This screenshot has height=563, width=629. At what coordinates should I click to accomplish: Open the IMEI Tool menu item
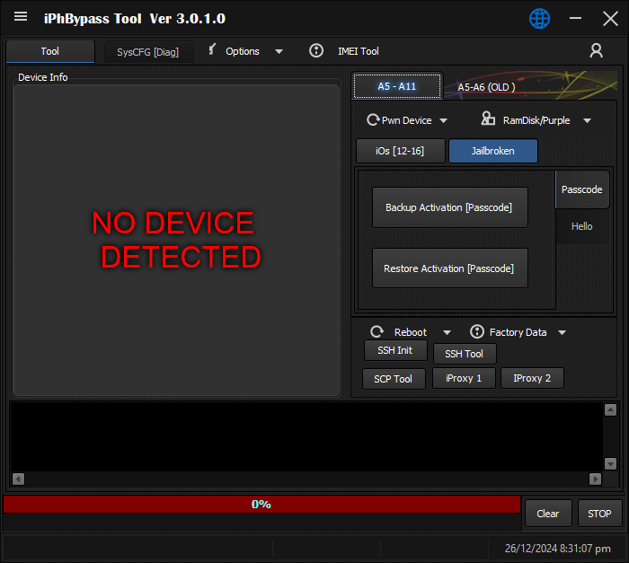tap(359, 51)
